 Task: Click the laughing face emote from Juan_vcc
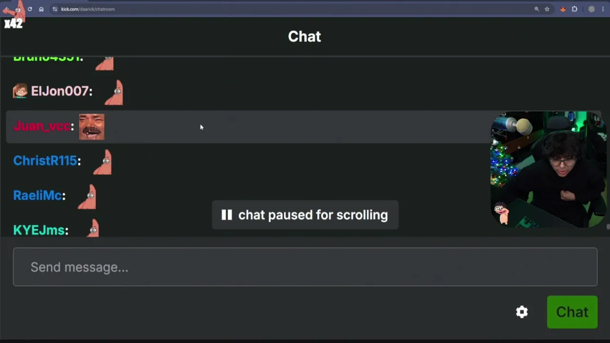point(91,127)
